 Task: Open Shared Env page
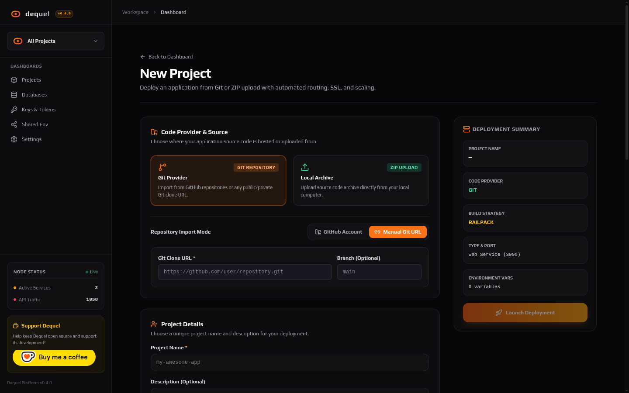[x=55, y=124]
